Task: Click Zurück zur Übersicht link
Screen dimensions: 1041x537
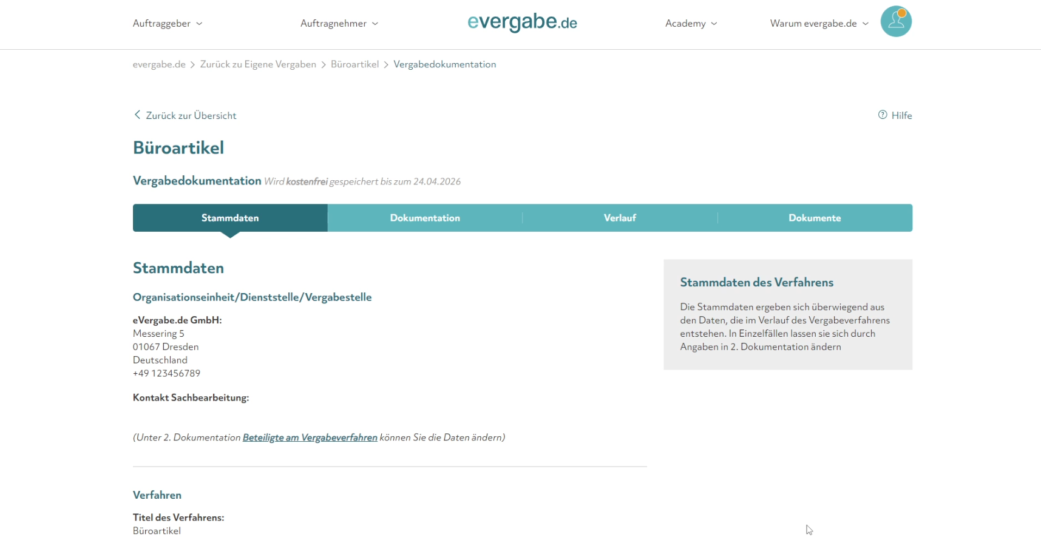Action: pyautogui.click(x=191, y=115)
